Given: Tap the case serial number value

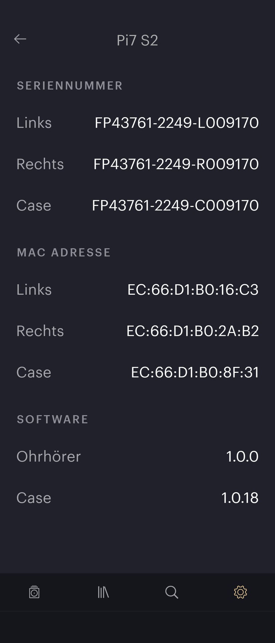Looking at the screenshot, I should point(175,206).
